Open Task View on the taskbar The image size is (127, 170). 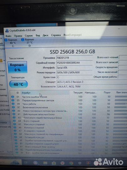26,162
